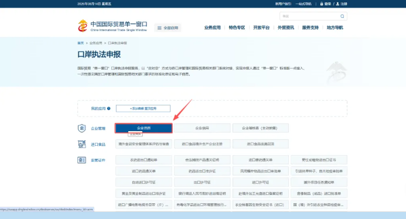Click the 注册 link
The image size is (406, 219).
pyautogui.click(x=344, y=4)
